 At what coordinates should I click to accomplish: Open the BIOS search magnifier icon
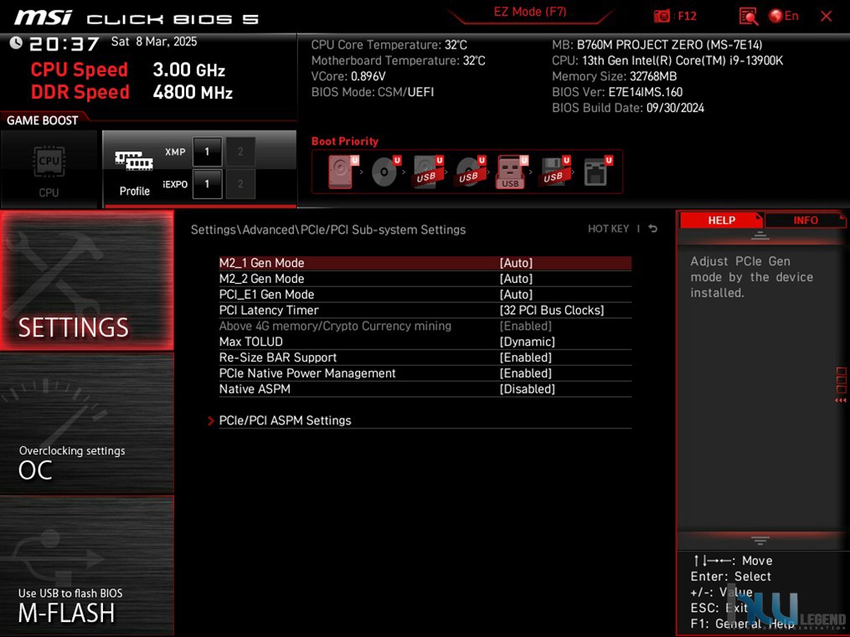pyautogui.click(x=749, y=16)
